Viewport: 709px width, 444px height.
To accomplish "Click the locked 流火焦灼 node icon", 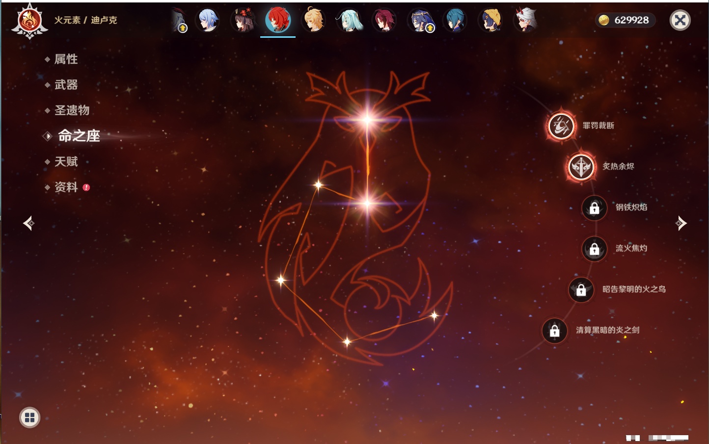I will click(595, 249).
